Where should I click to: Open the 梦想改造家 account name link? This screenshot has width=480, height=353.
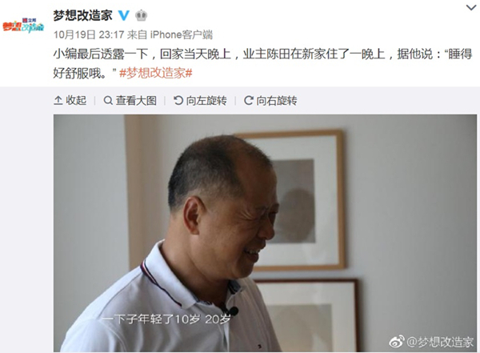tap(83, 15)
